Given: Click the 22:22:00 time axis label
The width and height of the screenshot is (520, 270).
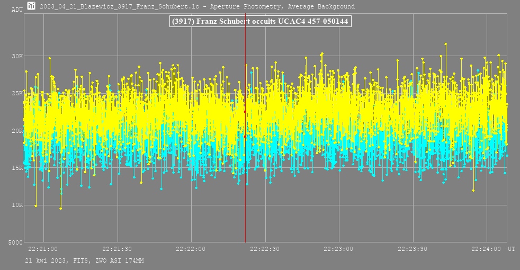Looking at the screenshot, I should [x=191, y=249].
